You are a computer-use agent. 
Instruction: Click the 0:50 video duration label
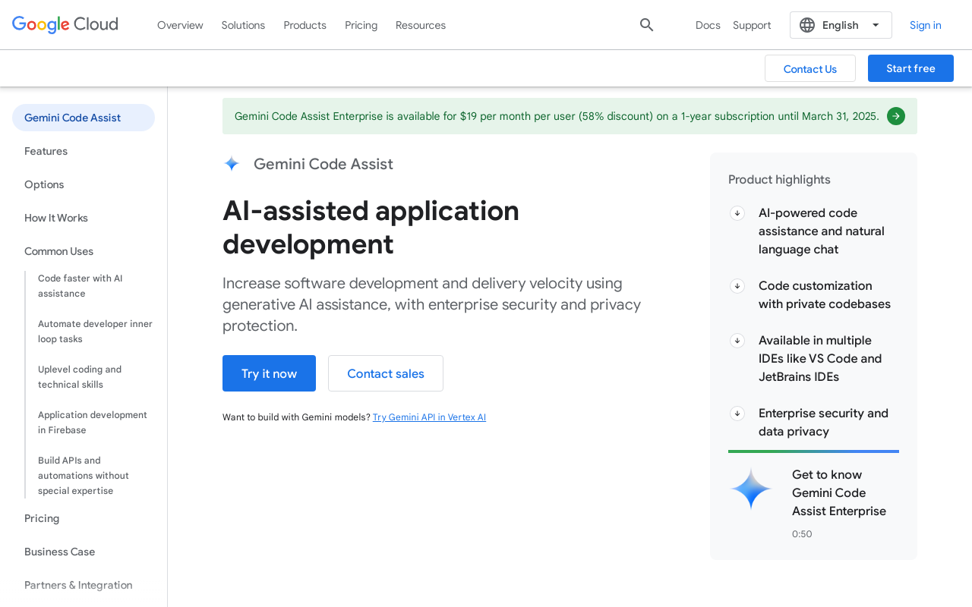click(802, 534)
